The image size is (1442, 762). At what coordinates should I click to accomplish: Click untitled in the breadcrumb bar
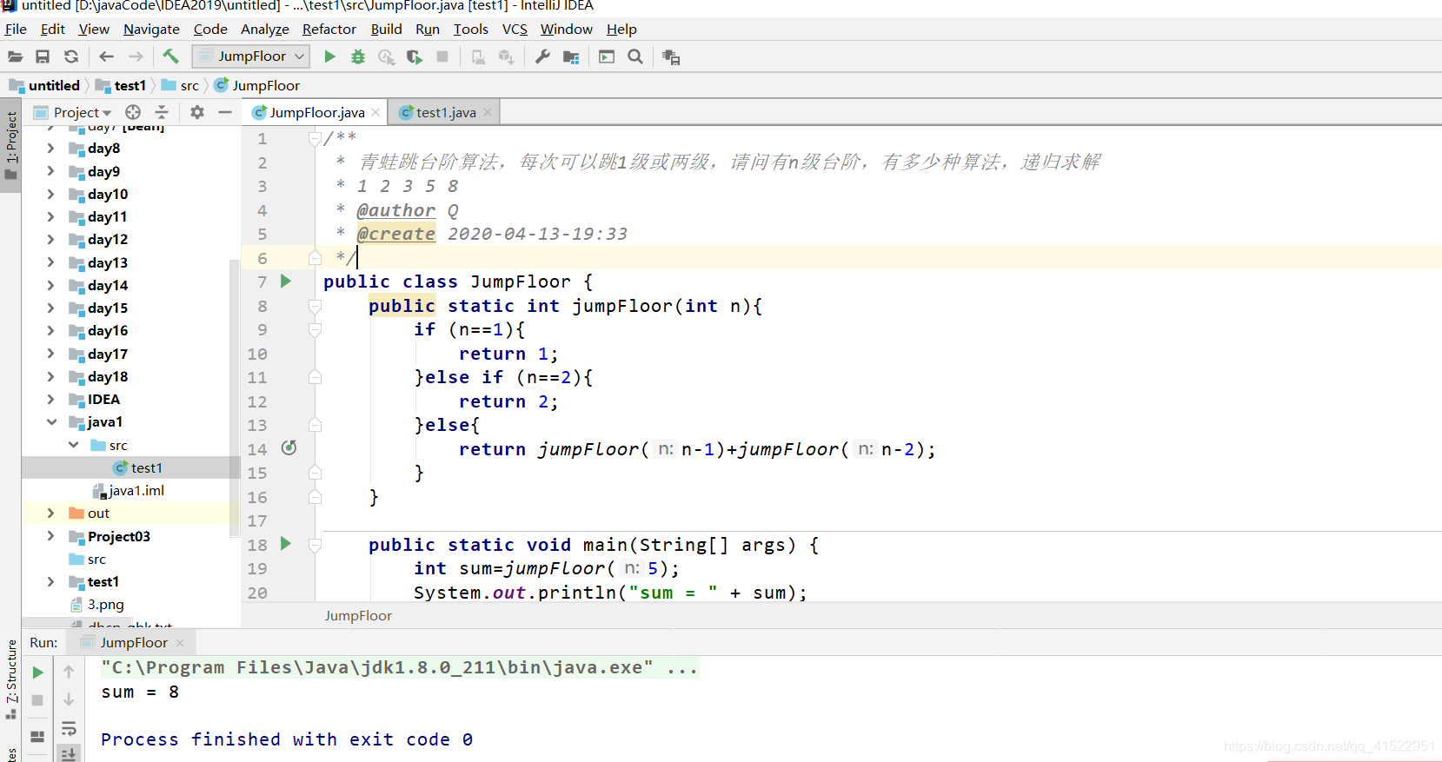pyautogui.click(x=44, y=85)
